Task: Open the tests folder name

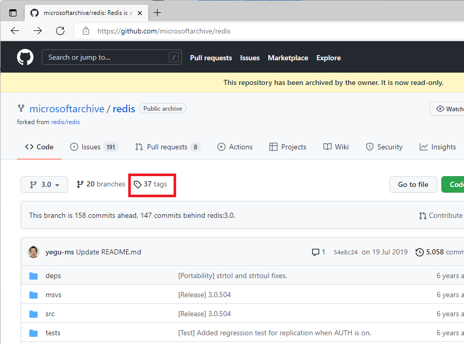Action: pos(53,333)
